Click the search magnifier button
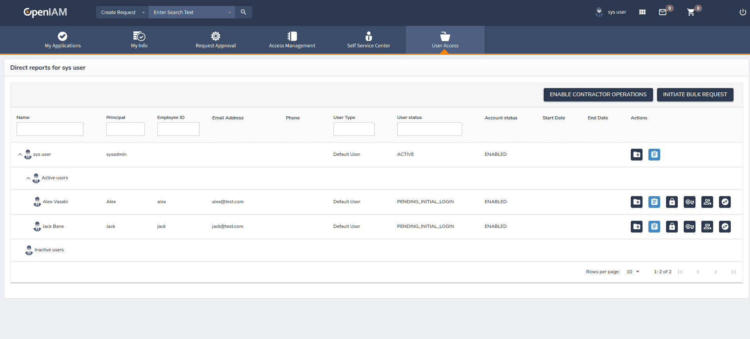Image resolution: width=750 pixels, height=339 pixels. click(x=244, y=12)
